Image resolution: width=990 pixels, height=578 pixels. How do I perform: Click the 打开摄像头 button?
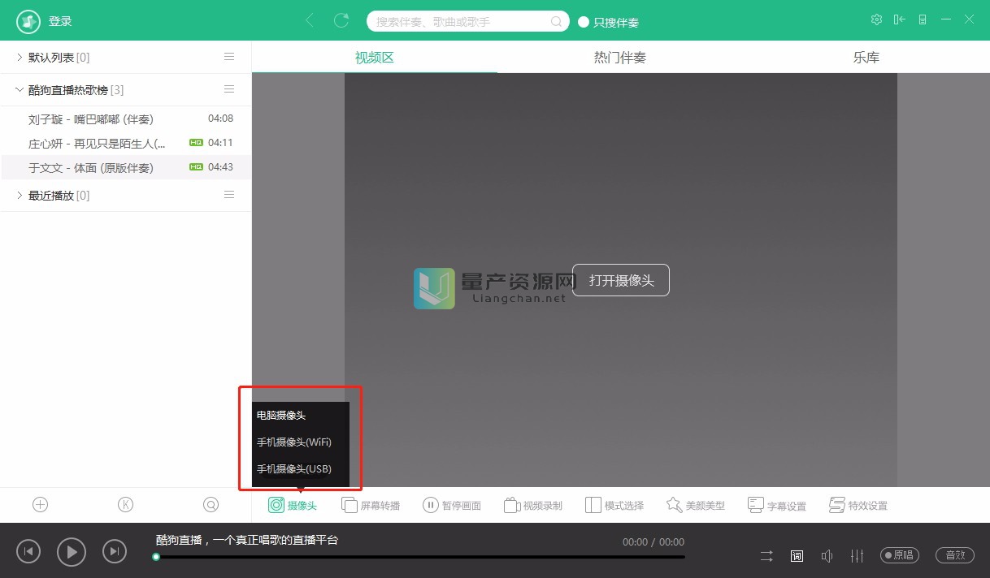621,280
